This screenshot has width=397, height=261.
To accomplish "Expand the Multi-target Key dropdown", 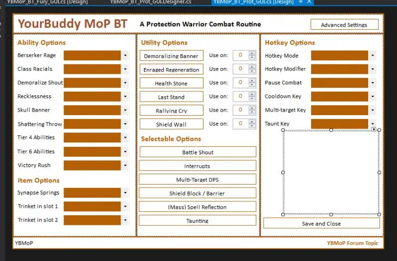I will (x=373, y=110).
